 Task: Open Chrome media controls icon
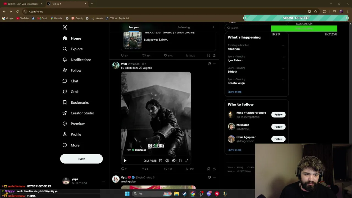tap(334, 12)
